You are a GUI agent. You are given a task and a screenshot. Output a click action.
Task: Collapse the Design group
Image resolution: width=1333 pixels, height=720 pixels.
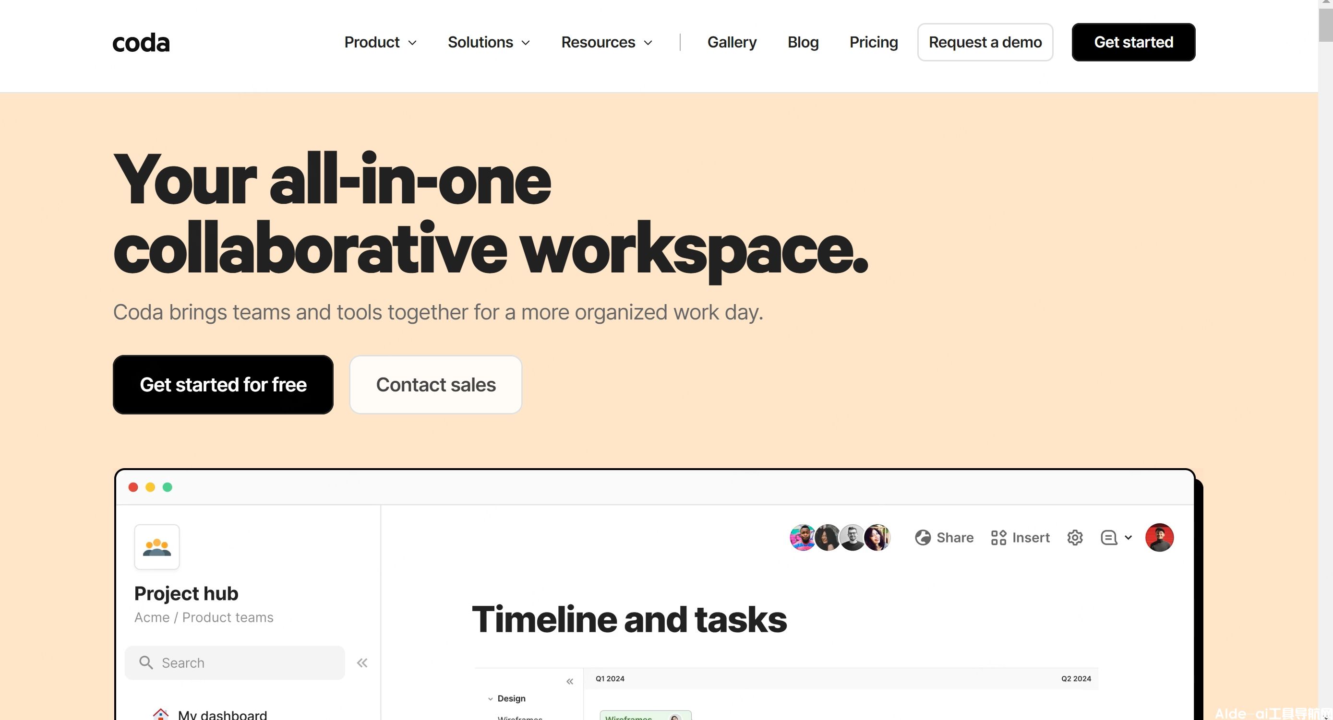pyautogui.click(x=490, y=699)
